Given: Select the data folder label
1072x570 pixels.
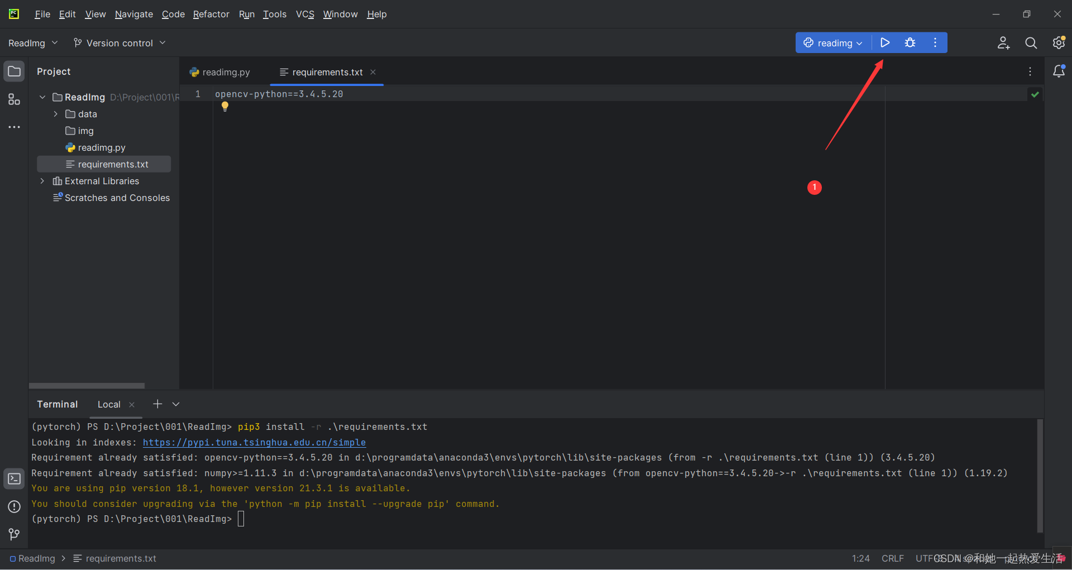Looking at the screenshot, I should pyautogui.click(x=88, y=114).
